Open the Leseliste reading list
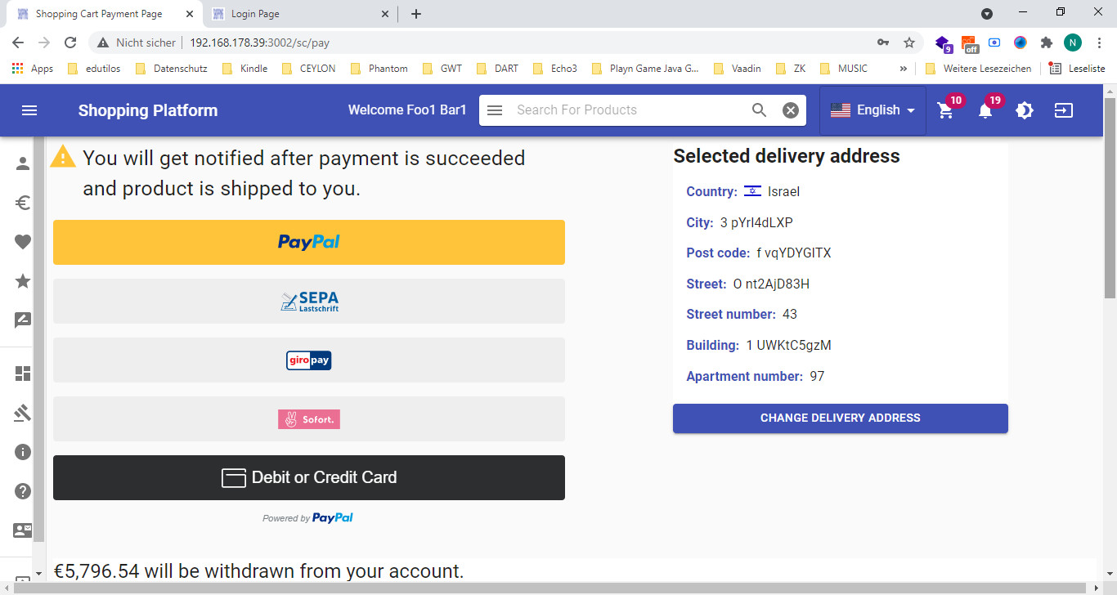The height and width of the screenshot is (595, 1117). click(x=1078, y=69)
